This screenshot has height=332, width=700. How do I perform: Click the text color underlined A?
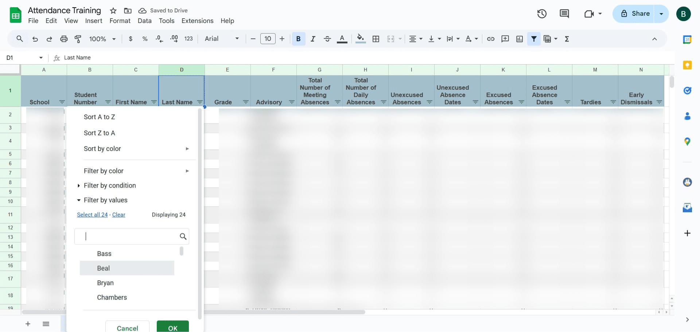pyautogui.click(x=342, y=39)
